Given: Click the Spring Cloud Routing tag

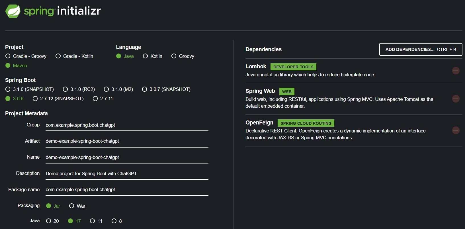Looking at the screenshot, I should [306, 123].
